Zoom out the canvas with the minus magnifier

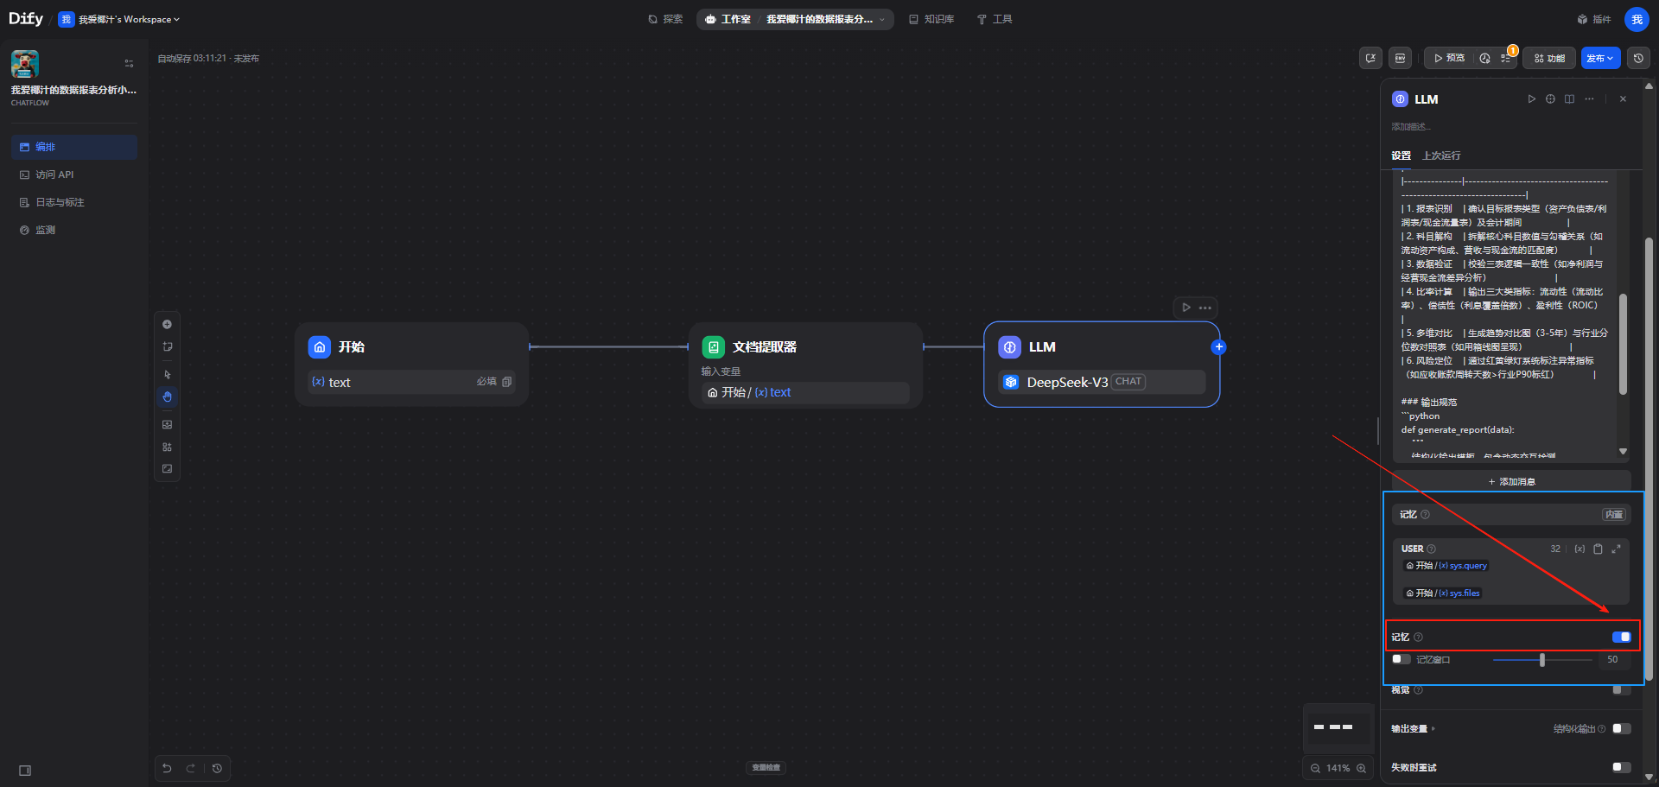click(1315, 768)
